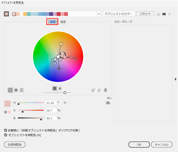
Task: Click the hue H slider
Action: [x=31, y=103]
